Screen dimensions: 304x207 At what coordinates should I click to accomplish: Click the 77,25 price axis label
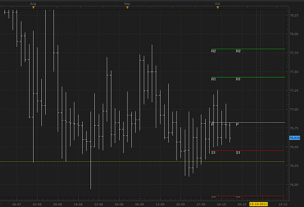coord(294,91)
